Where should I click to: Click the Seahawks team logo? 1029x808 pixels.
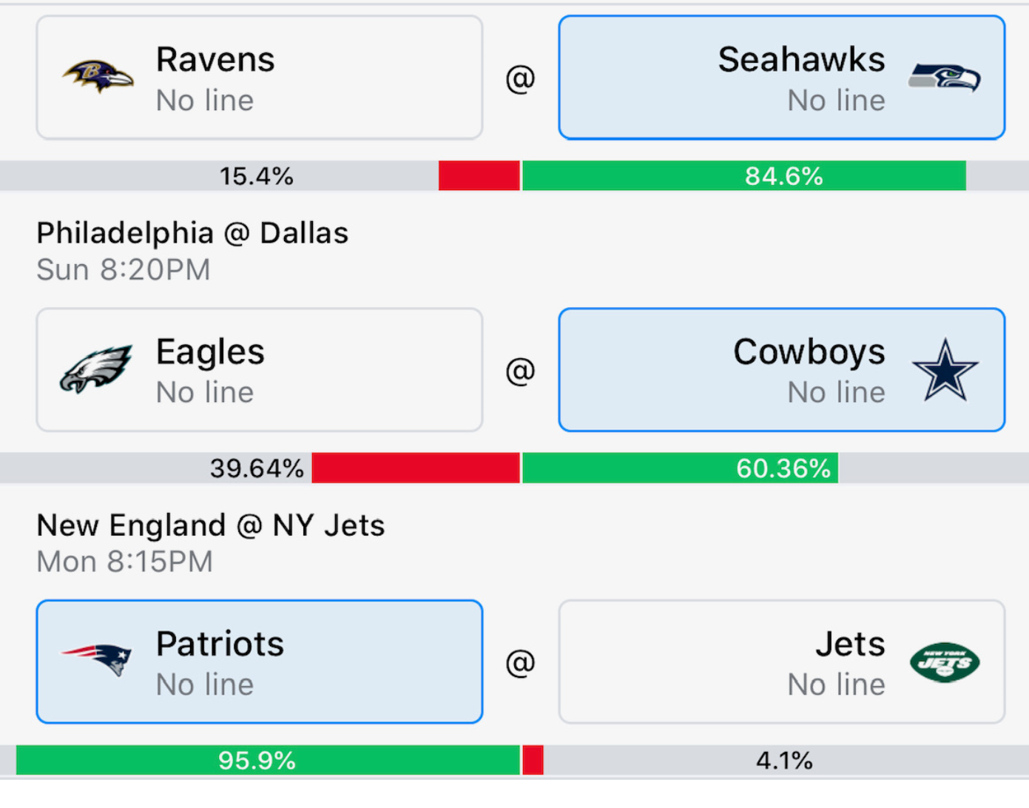point(945,77)
